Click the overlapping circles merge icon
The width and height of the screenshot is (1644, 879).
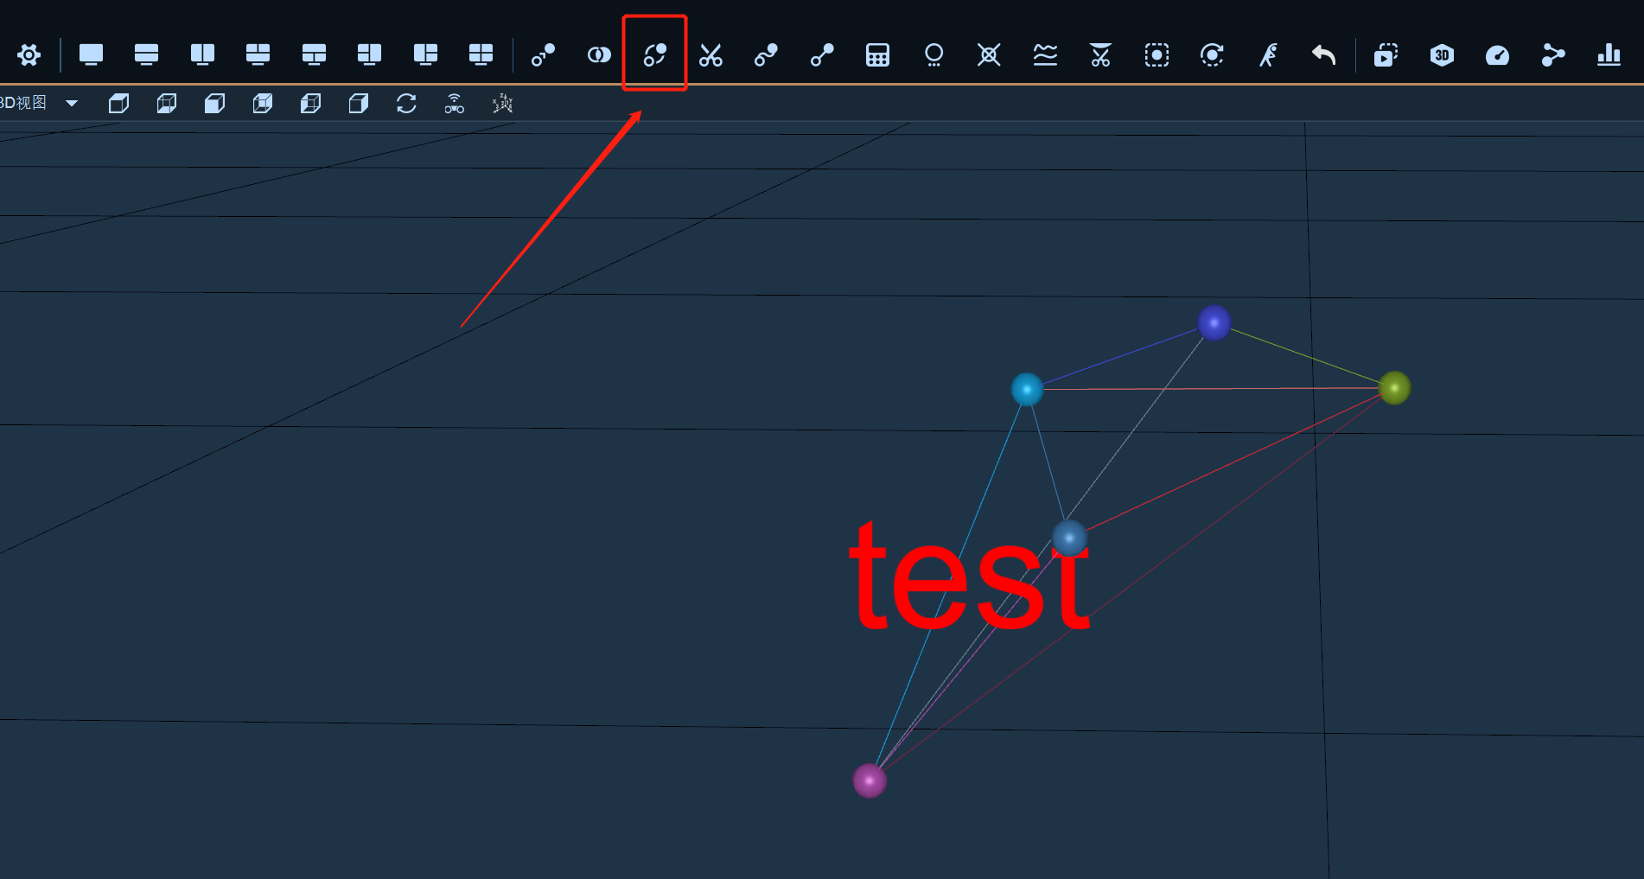click(x=599, y=55)
